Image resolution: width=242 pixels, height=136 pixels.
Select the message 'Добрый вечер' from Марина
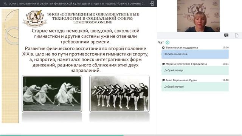click(x=195, y=71)
